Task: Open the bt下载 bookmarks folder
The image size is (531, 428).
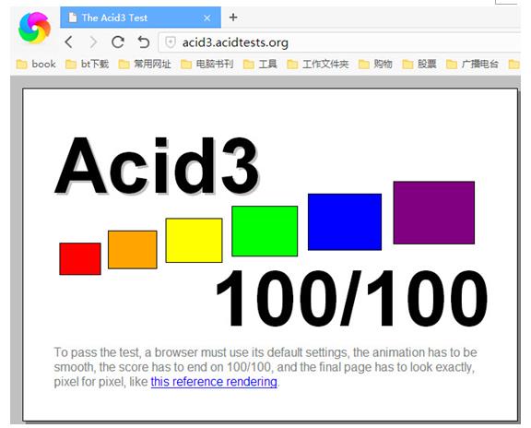Action: click(x=87, y=64)
